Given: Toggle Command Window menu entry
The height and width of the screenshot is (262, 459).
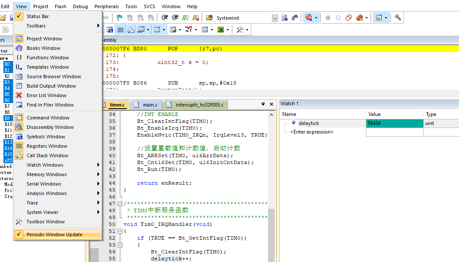Looking at the screenshot, I should pyautogui.click(x=58, y=118).
